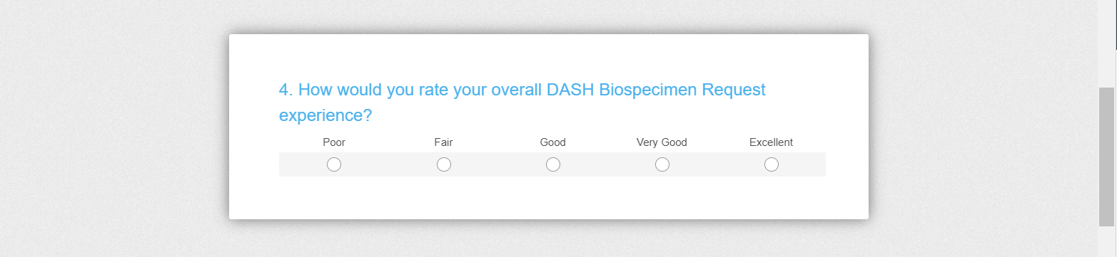
Task: Select the Poor rating radio button
Action: pyautogui.click(x=334, y=164)
